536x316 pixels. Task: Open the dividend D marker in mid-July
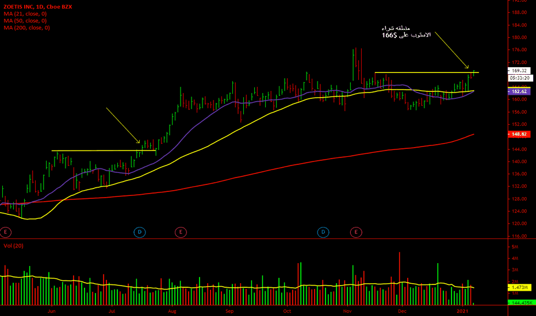click(140, 232)
